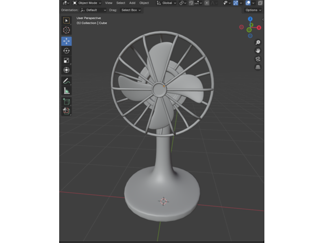
Task: Choose the Add Cube tool
Action: 66,101
